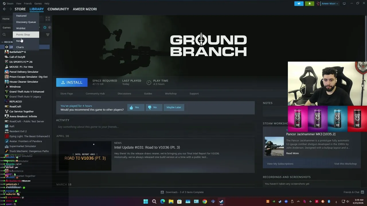Toggle ready-to-play games filter icon
The image size is (367, 206).
(x=50, y=27)
